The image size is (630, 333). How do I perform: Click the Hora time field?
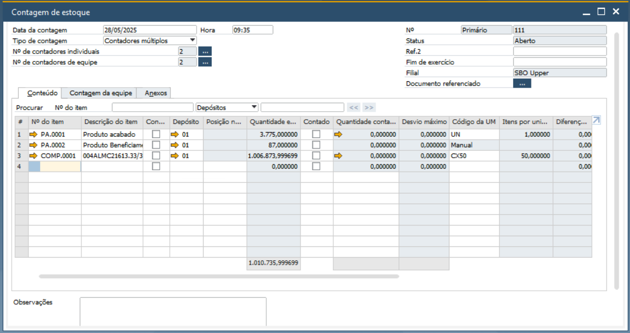[253, 30]
